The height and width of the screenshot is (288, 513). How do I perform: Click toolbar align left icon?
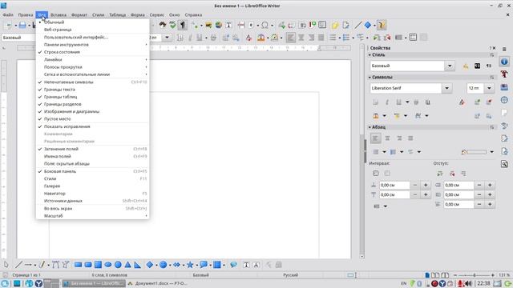coord(290,38)
